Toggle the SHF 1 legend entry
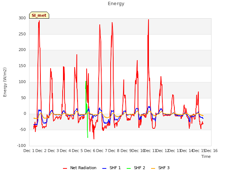The width and height of the screenshot is (233, 175). click(111, 168)
